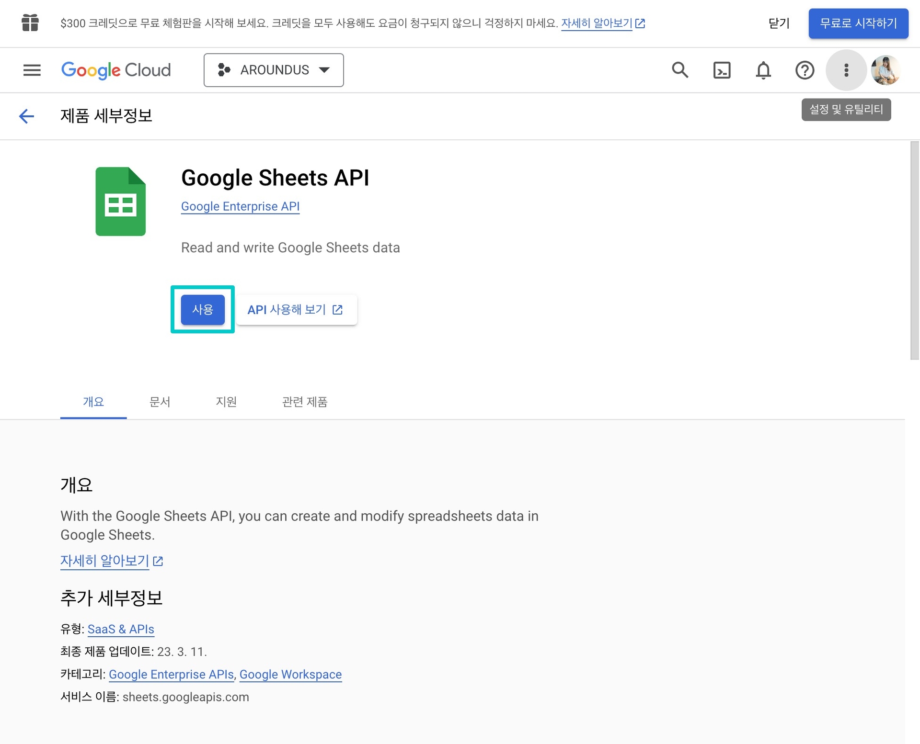The height and width of the screenshot is (744, 920).
Task: Click the user profile avatar
Action: pyautogui.click(x=885, y=70)
